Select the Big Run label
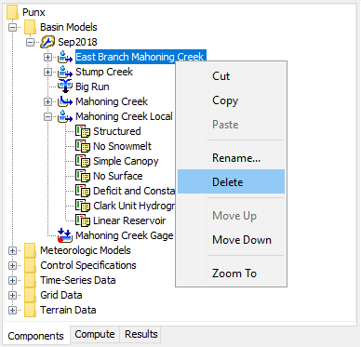The image size is (361, 347). pyautogui.click(x=92, y=87)
